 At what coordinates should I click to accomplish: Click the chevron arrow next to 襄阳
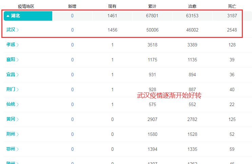click(x=18, y=60)
